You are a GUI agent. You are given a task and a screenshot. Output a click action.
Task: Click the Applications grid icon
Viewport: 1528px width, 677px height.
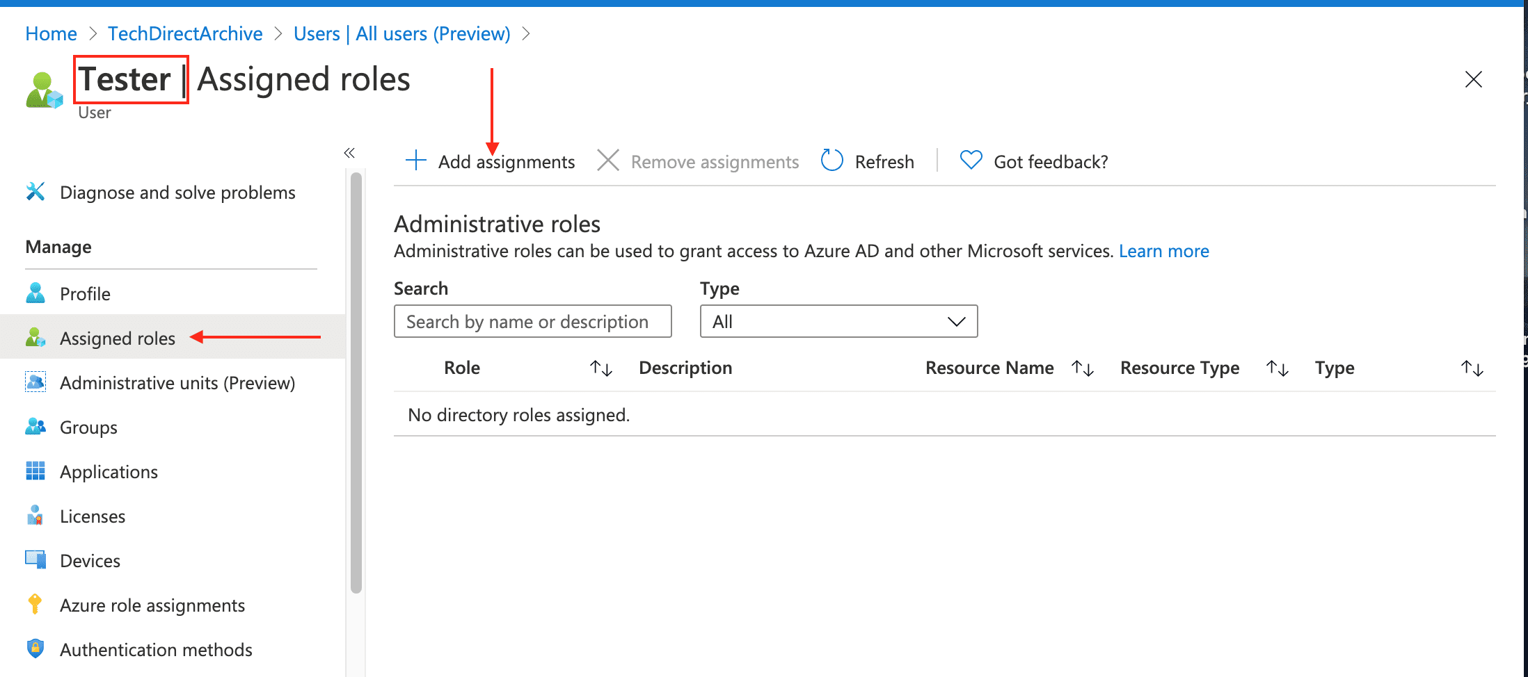35,471
